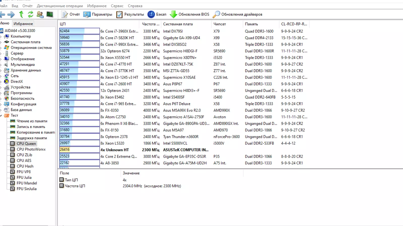Image resolution: width=403 pixels, height=226 pixels.
Task: Open the Сервис menu
Action: (117, 6)
